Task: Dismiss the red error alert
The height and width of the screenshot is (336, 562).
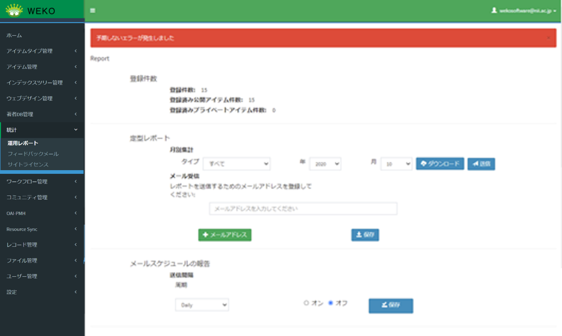Action: pyautogui.click(x=549, y=38)
